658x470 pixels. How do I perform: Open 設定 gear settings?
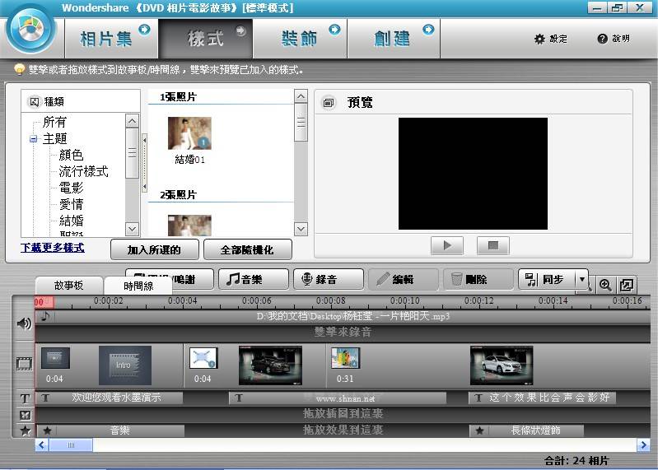point(551,39)
